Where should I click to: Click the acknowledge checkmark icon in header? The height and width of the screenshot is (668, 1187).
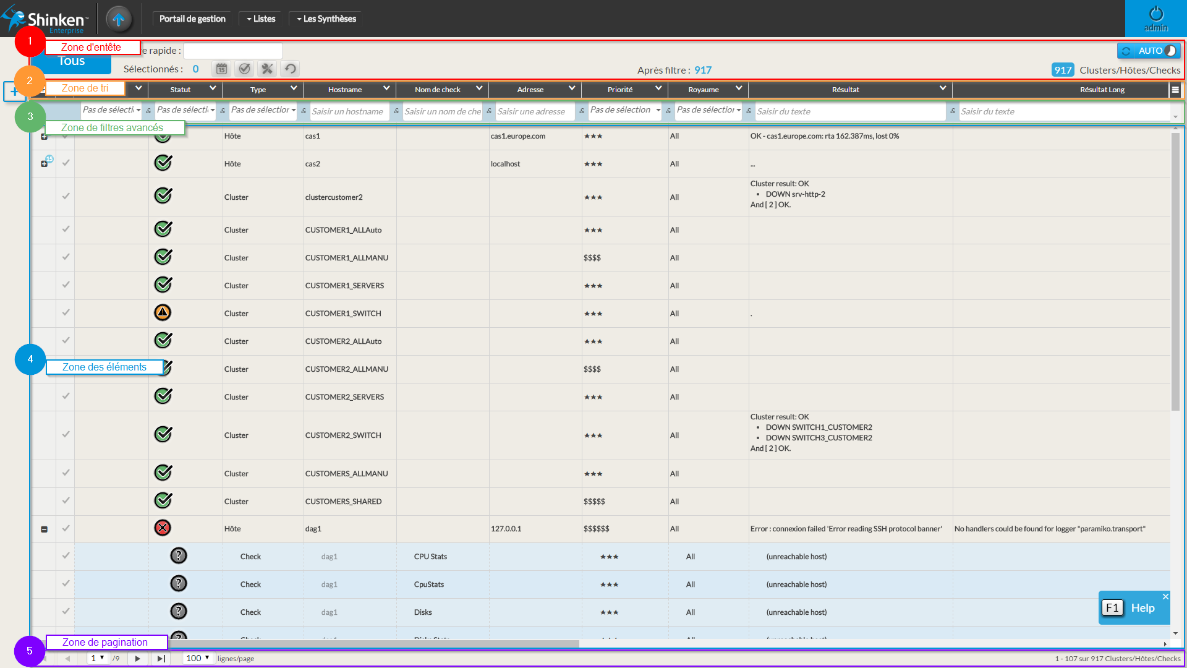pyautogui.click(x=244, y=69)
